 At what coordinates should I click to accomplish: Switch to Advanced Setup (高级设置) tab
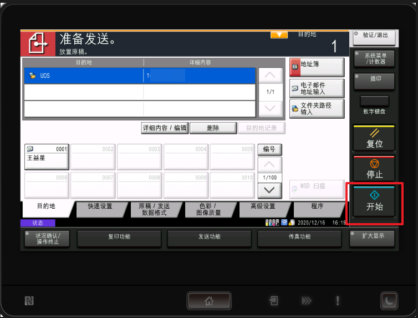click(263, 209)
